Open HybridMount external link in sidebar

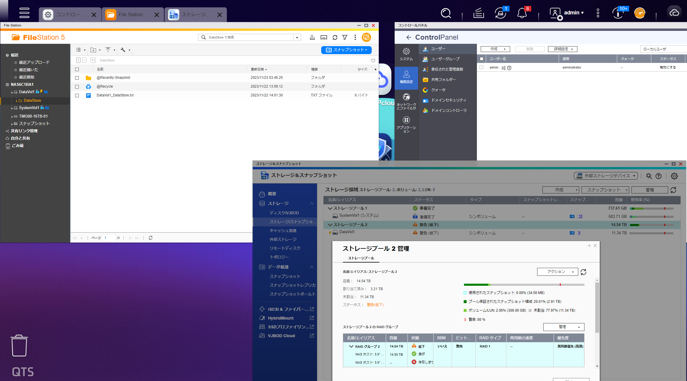312,318
